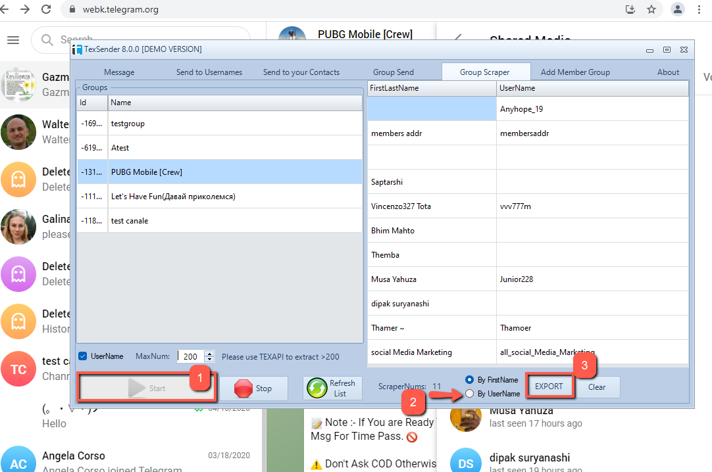
Task: Click the MaxNum input field
Action: tap(191, 356)
